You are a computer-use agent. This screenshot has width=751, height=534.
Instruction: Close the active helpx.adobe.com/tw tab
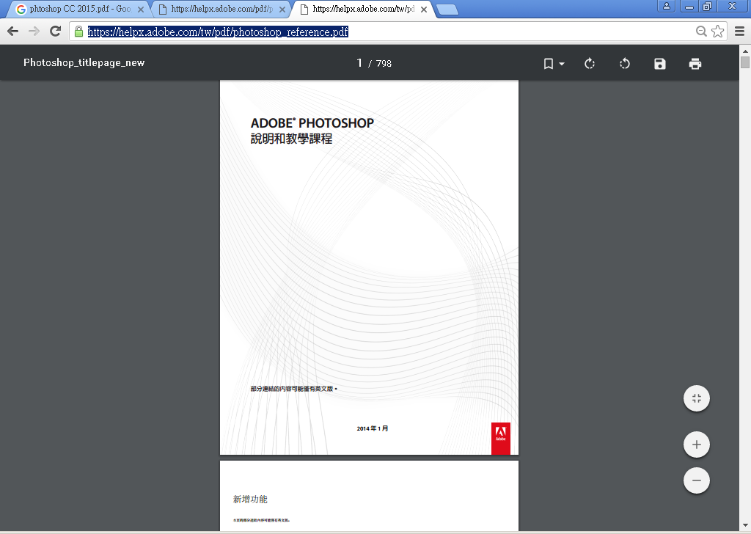tap(424, 9)
